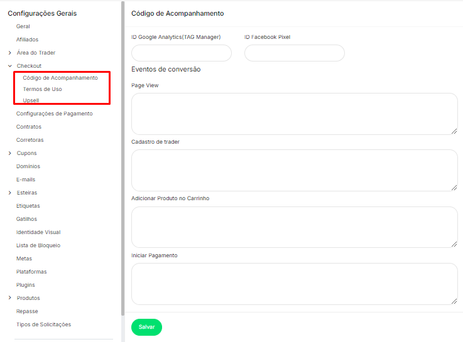This screenshot has width=463, height=342.
Task: Click the ID Facebook Pixel input
Action: 294,53
